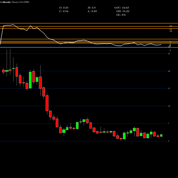The height and width of the screenshot is (178, 178).
Task: Click the 'OL: 0.6' reading
Action: coord(121,15)
